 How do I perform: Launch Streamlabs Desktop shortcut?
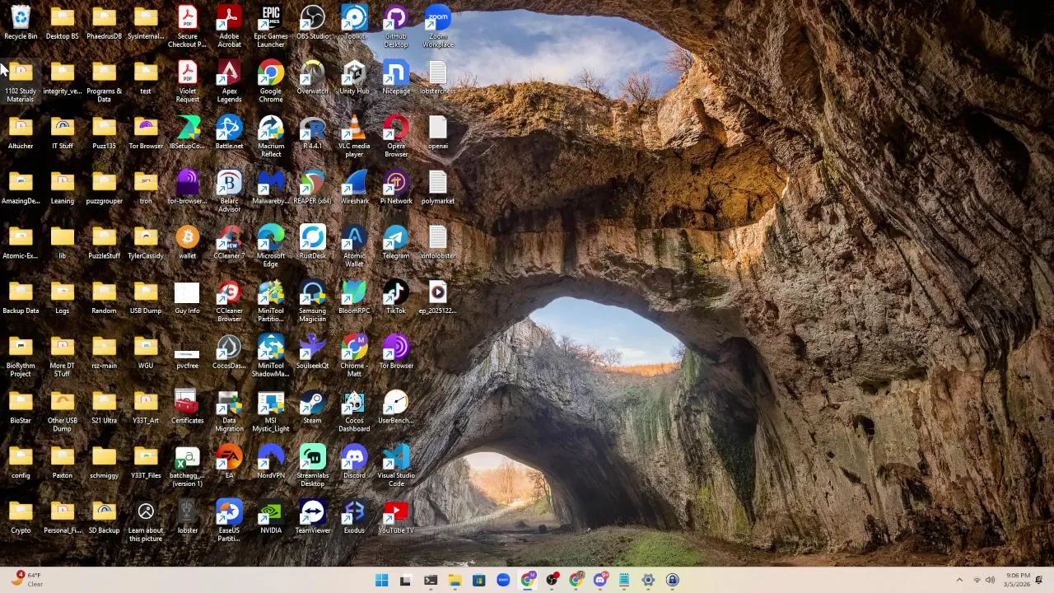(x=313, y=466)
